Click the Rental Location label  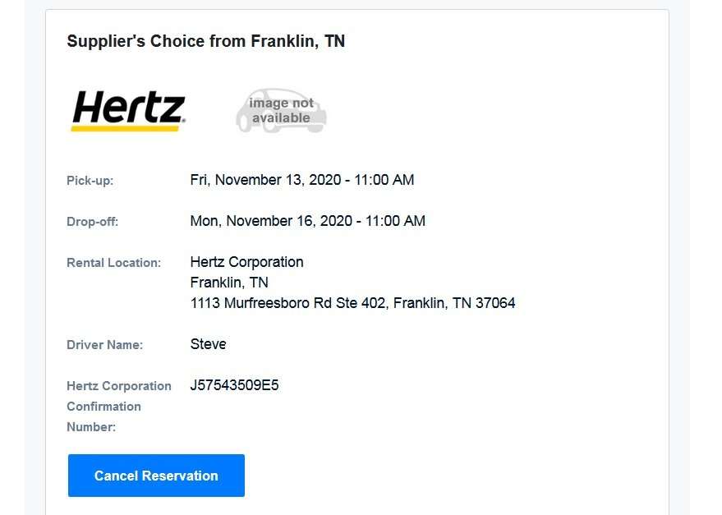click(113, 263)
